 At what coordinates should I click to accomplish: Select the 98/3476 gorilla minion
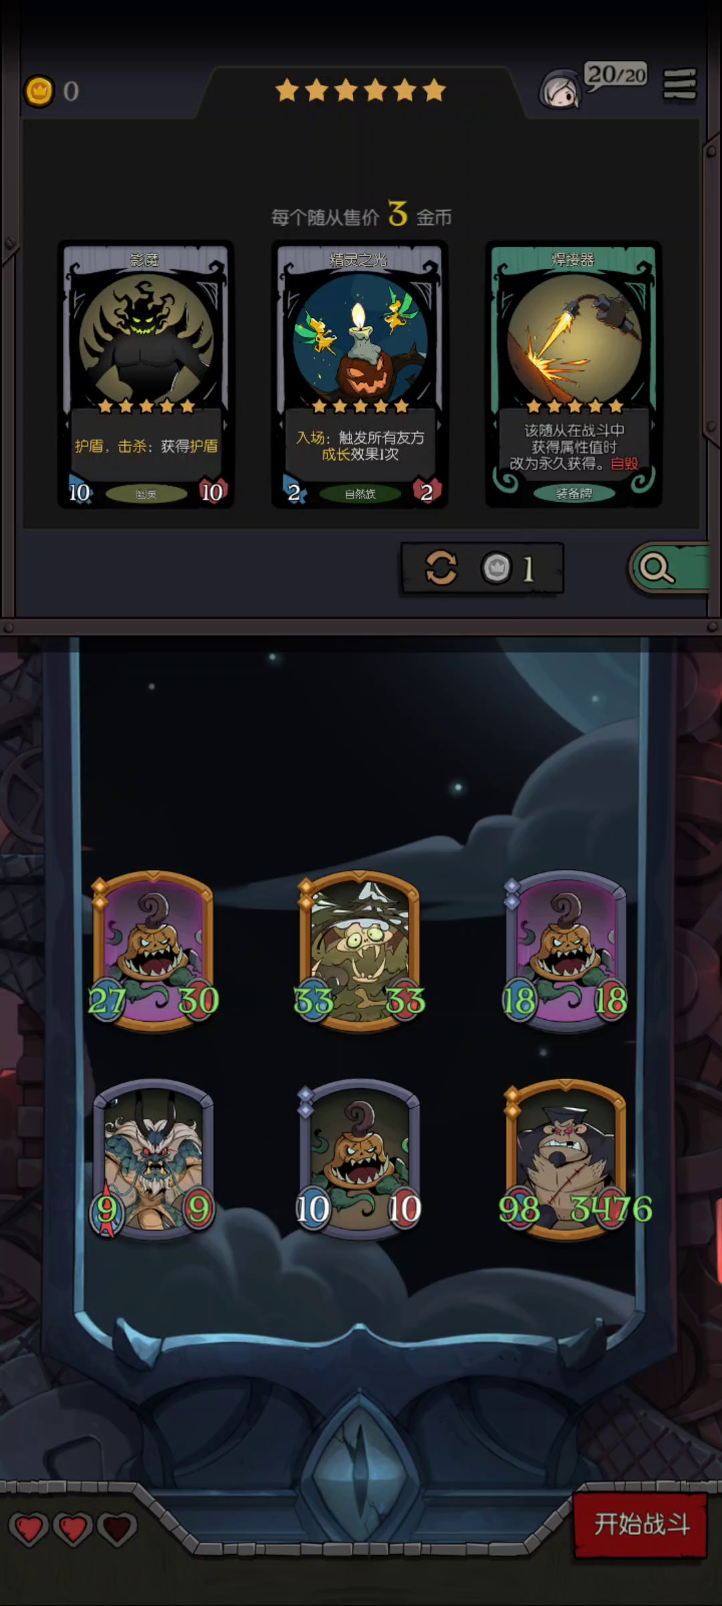pos(567,1159)
